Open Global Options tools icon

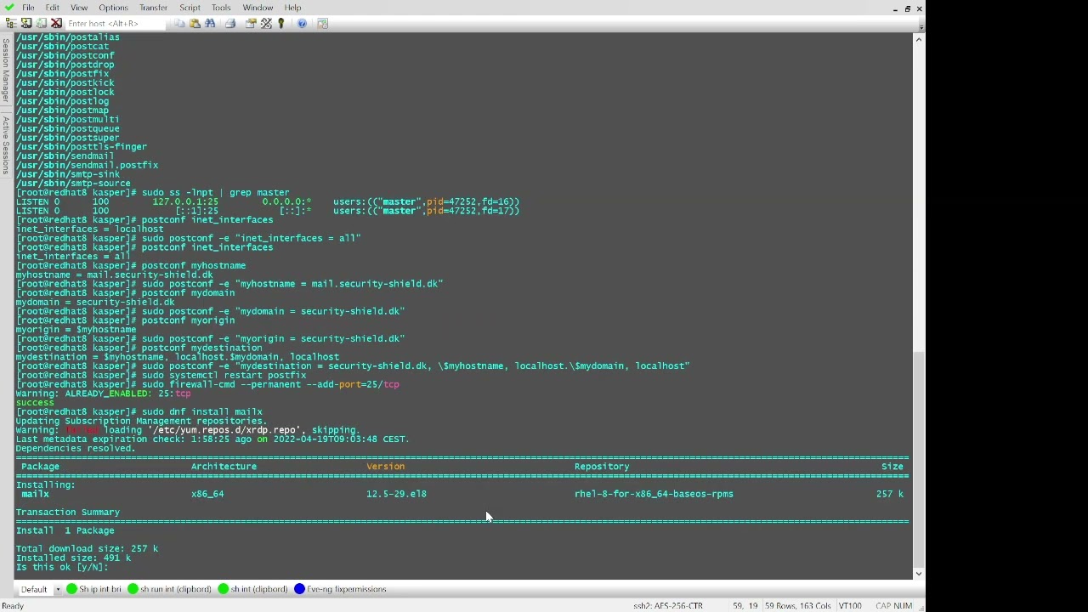266,24
